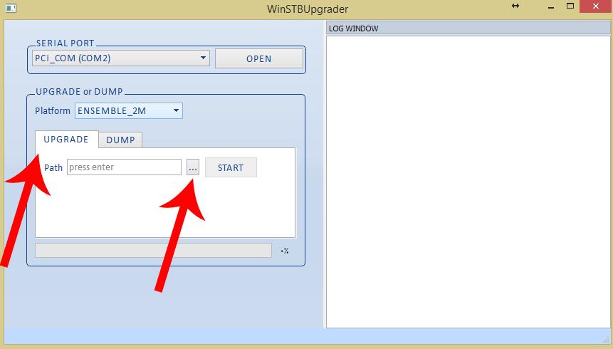
Task: Minimize the WinSTBUpgrader window
Action: pos(551,6)
